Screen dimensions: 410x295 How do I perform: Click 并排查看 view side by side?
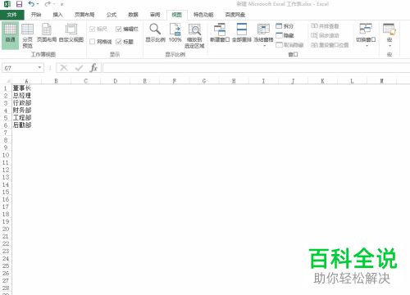(325, 26)
